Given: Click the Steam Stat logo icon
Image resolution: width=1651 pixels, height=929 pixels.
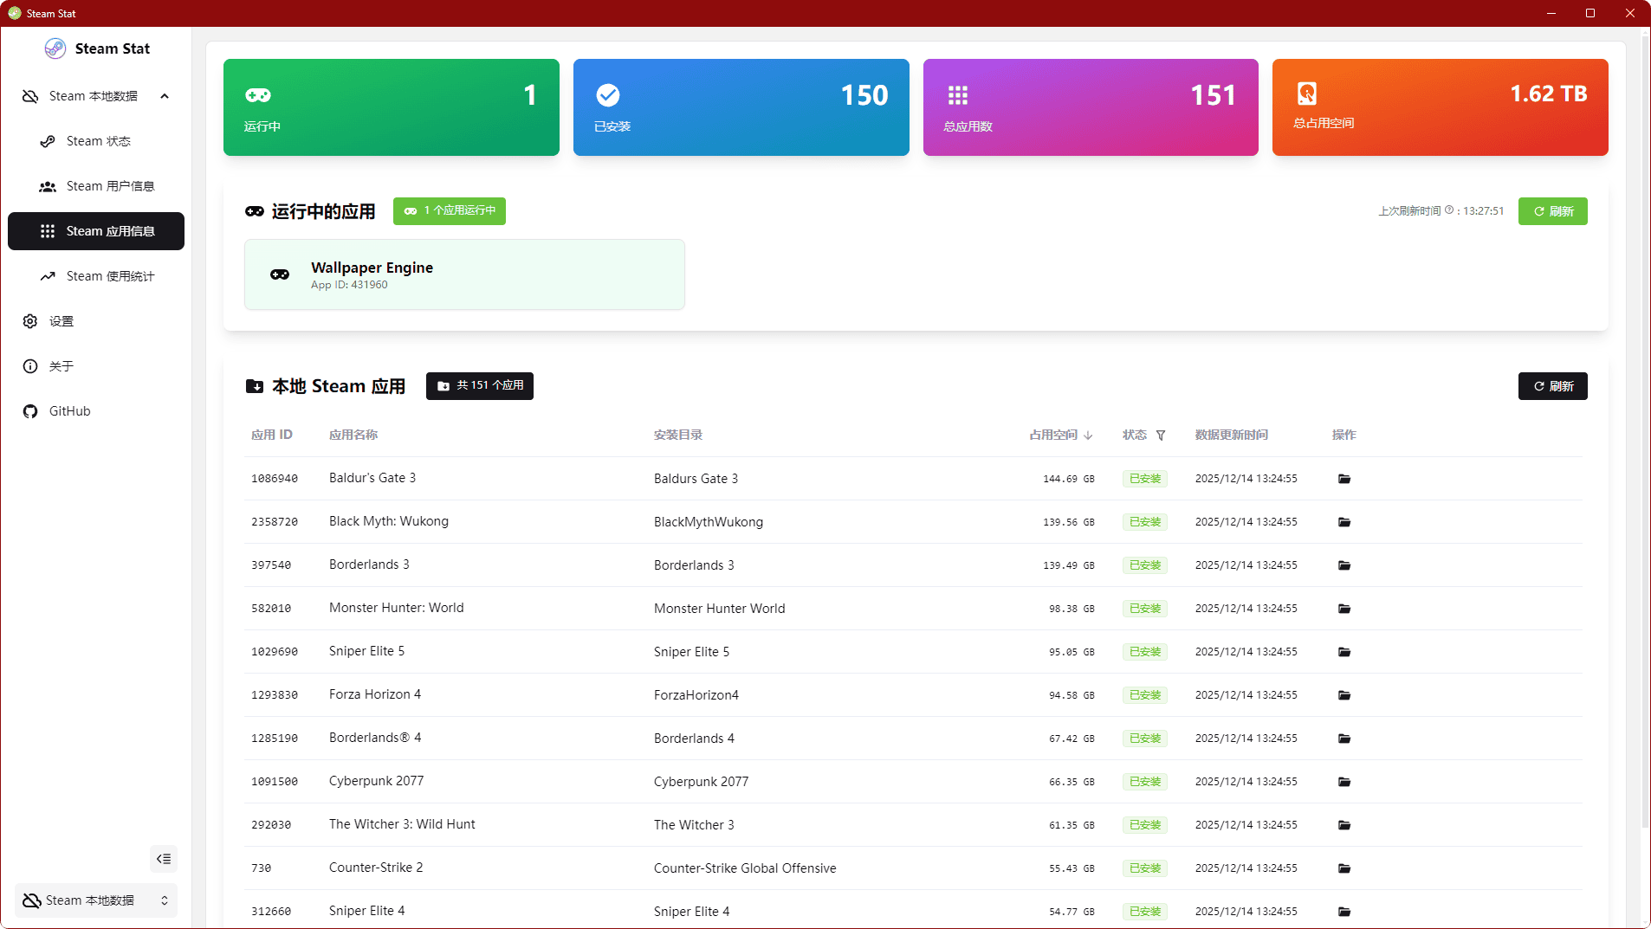Looking at the screenshot, I should click(x=55, y=48).
